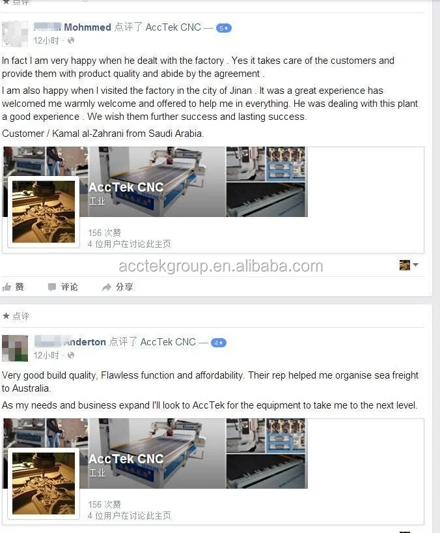Click the globe privacy icon on Anderton's post
The image size is (440, 533).
[x=71, y=355]
